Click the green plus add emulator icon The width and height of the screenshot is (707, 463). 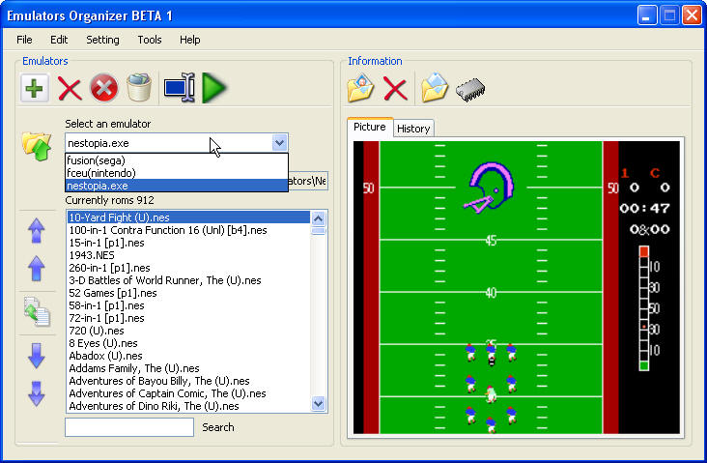[x=34, y=88]
